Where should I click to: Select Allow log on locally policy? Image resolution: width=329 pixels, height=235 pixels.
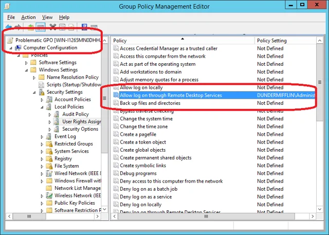141,87
